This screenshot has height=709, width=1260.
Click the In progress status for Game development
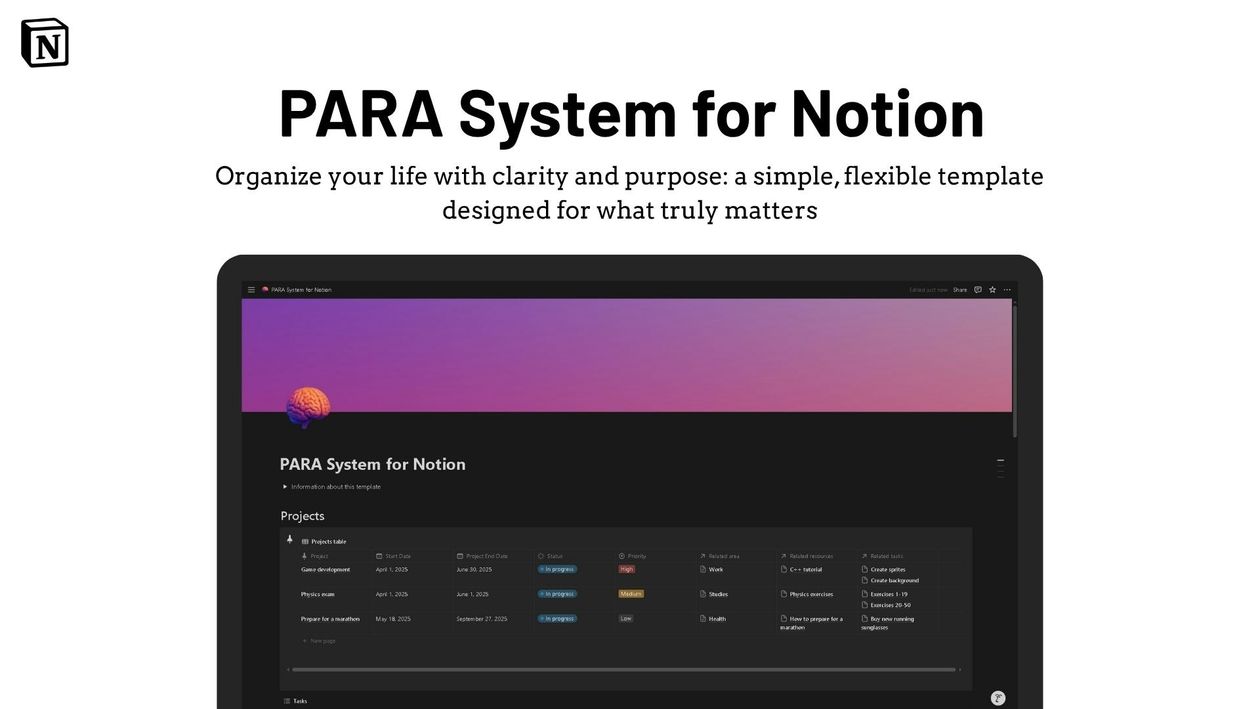click(x=557, y=569)
